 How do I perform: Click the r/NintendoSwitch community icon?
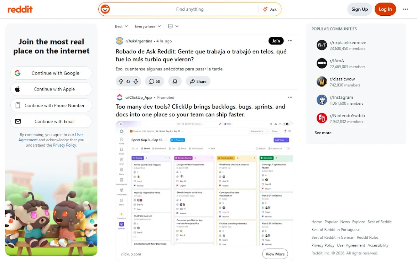(322, 118)
